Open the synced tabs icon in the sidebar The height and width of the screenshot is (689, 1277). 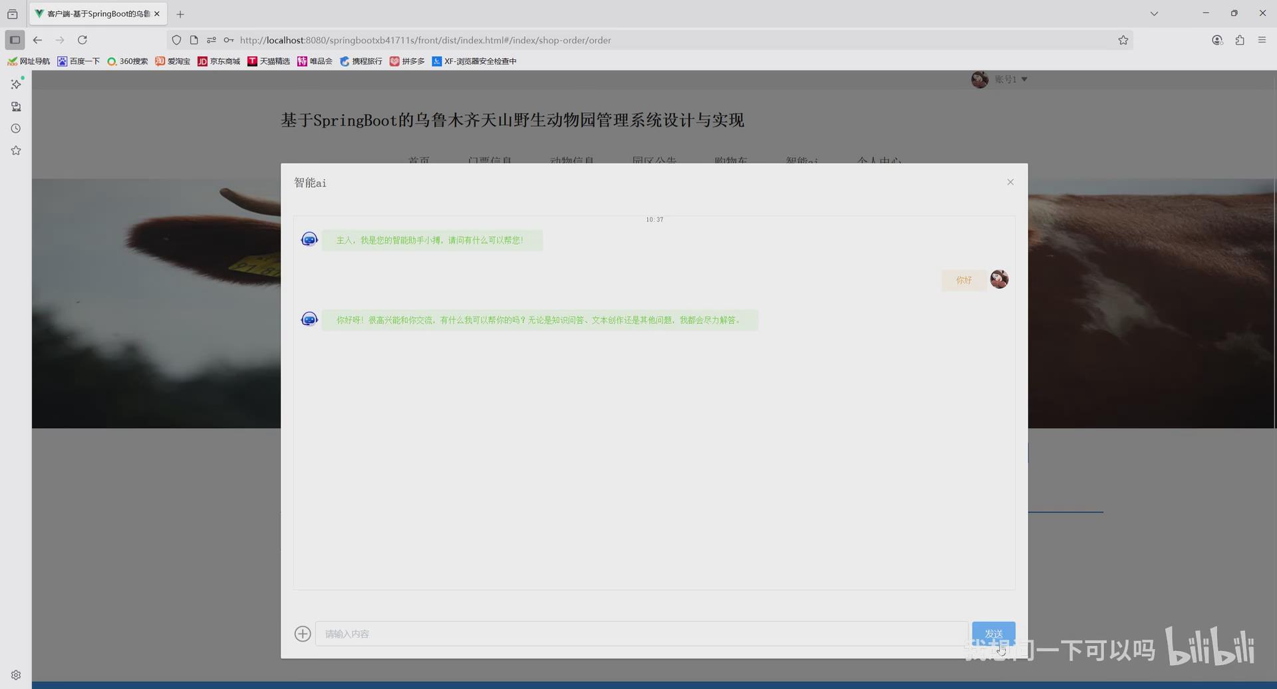click(x=15, y=106)
